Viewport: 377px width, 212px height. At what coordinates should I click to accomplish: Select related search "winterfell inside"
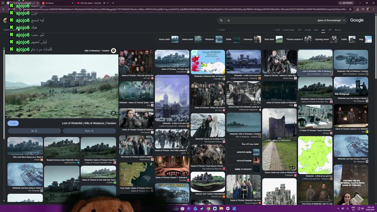point(244,161)
